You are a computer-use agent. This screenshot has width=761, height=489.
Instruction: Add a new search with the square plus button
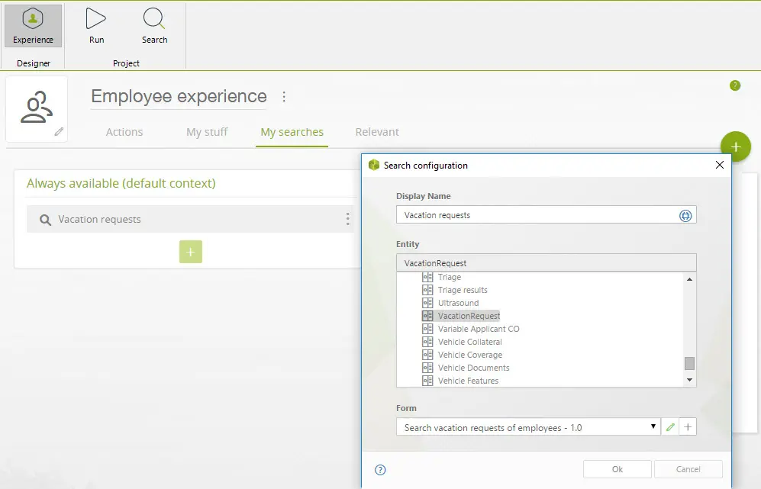(191, 252)
